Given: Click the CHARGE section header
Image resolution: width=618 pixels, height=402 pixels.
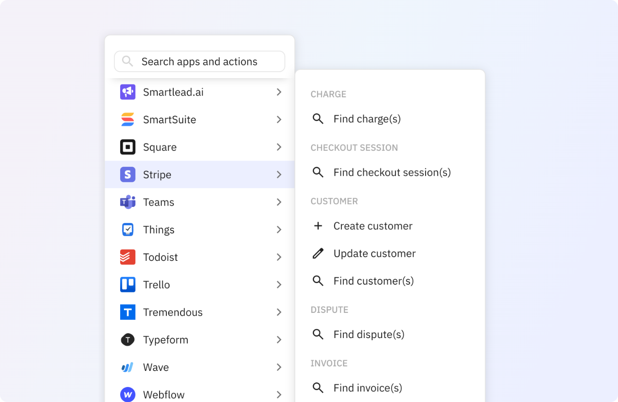Looking at the screenshot, I should [x=328, y=94].
